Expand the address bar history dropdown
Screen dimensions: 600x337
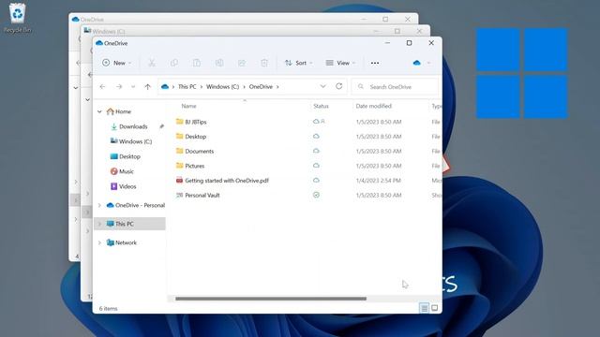point(322,86)
